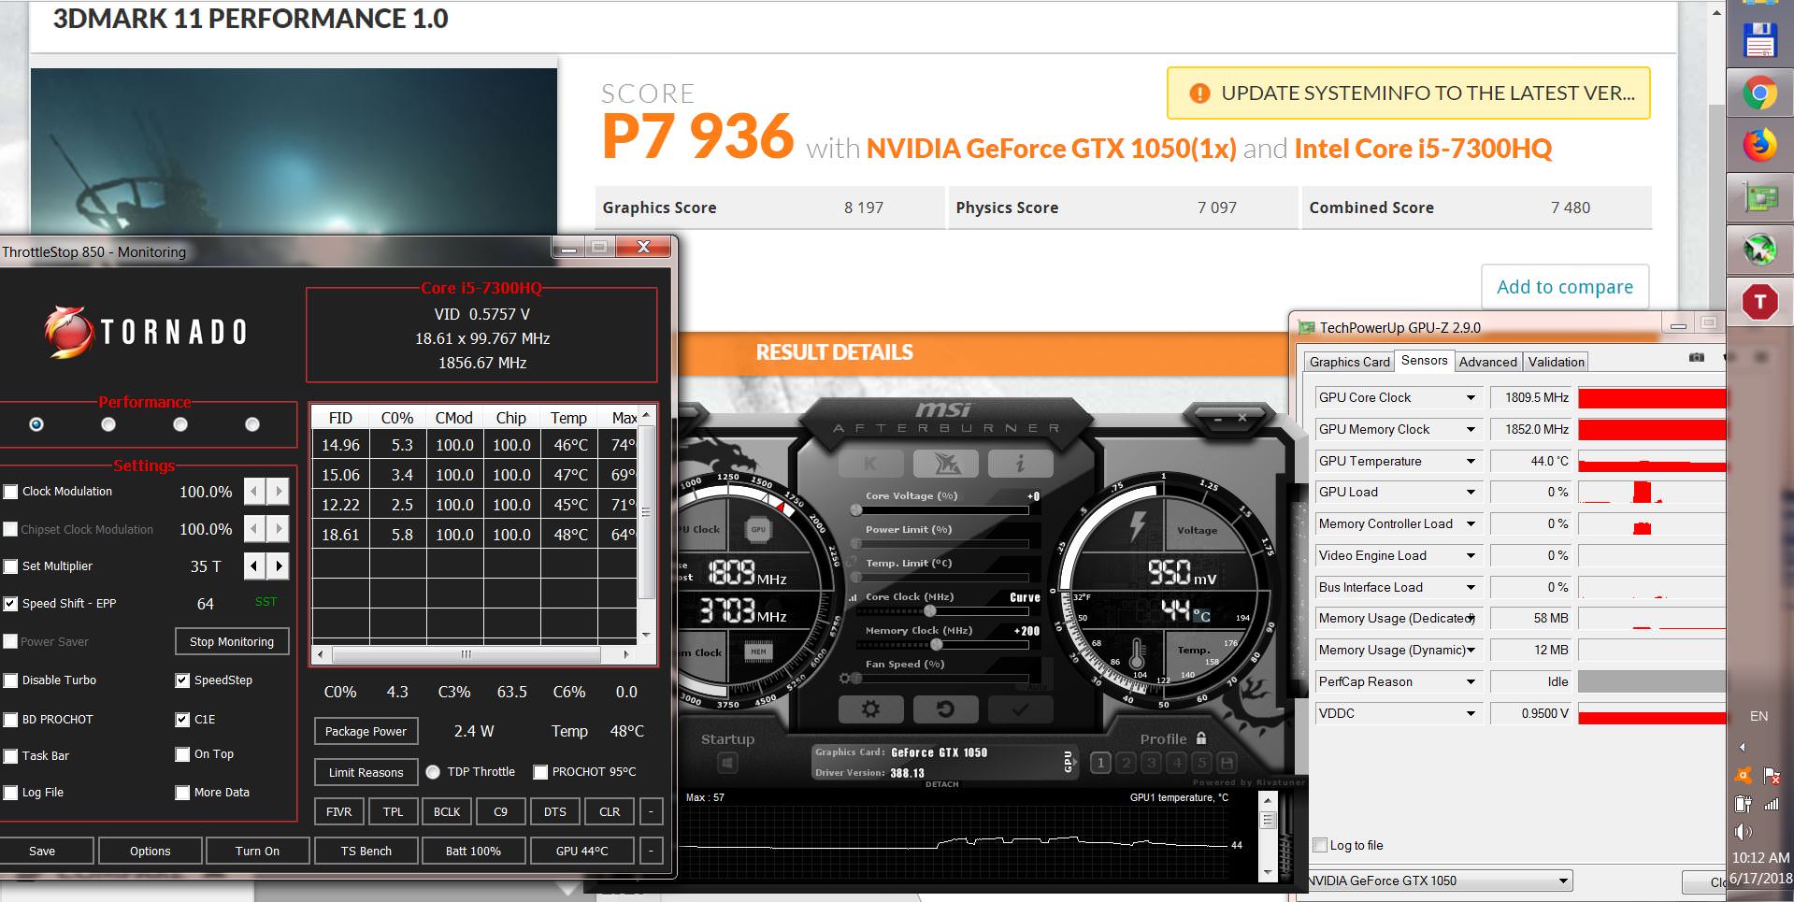Toggle C1E checkbox
1794x902 pixels.
tap(182, 720)
